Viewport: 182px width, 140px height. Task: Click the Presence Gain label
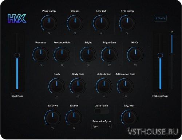(62, 43)
